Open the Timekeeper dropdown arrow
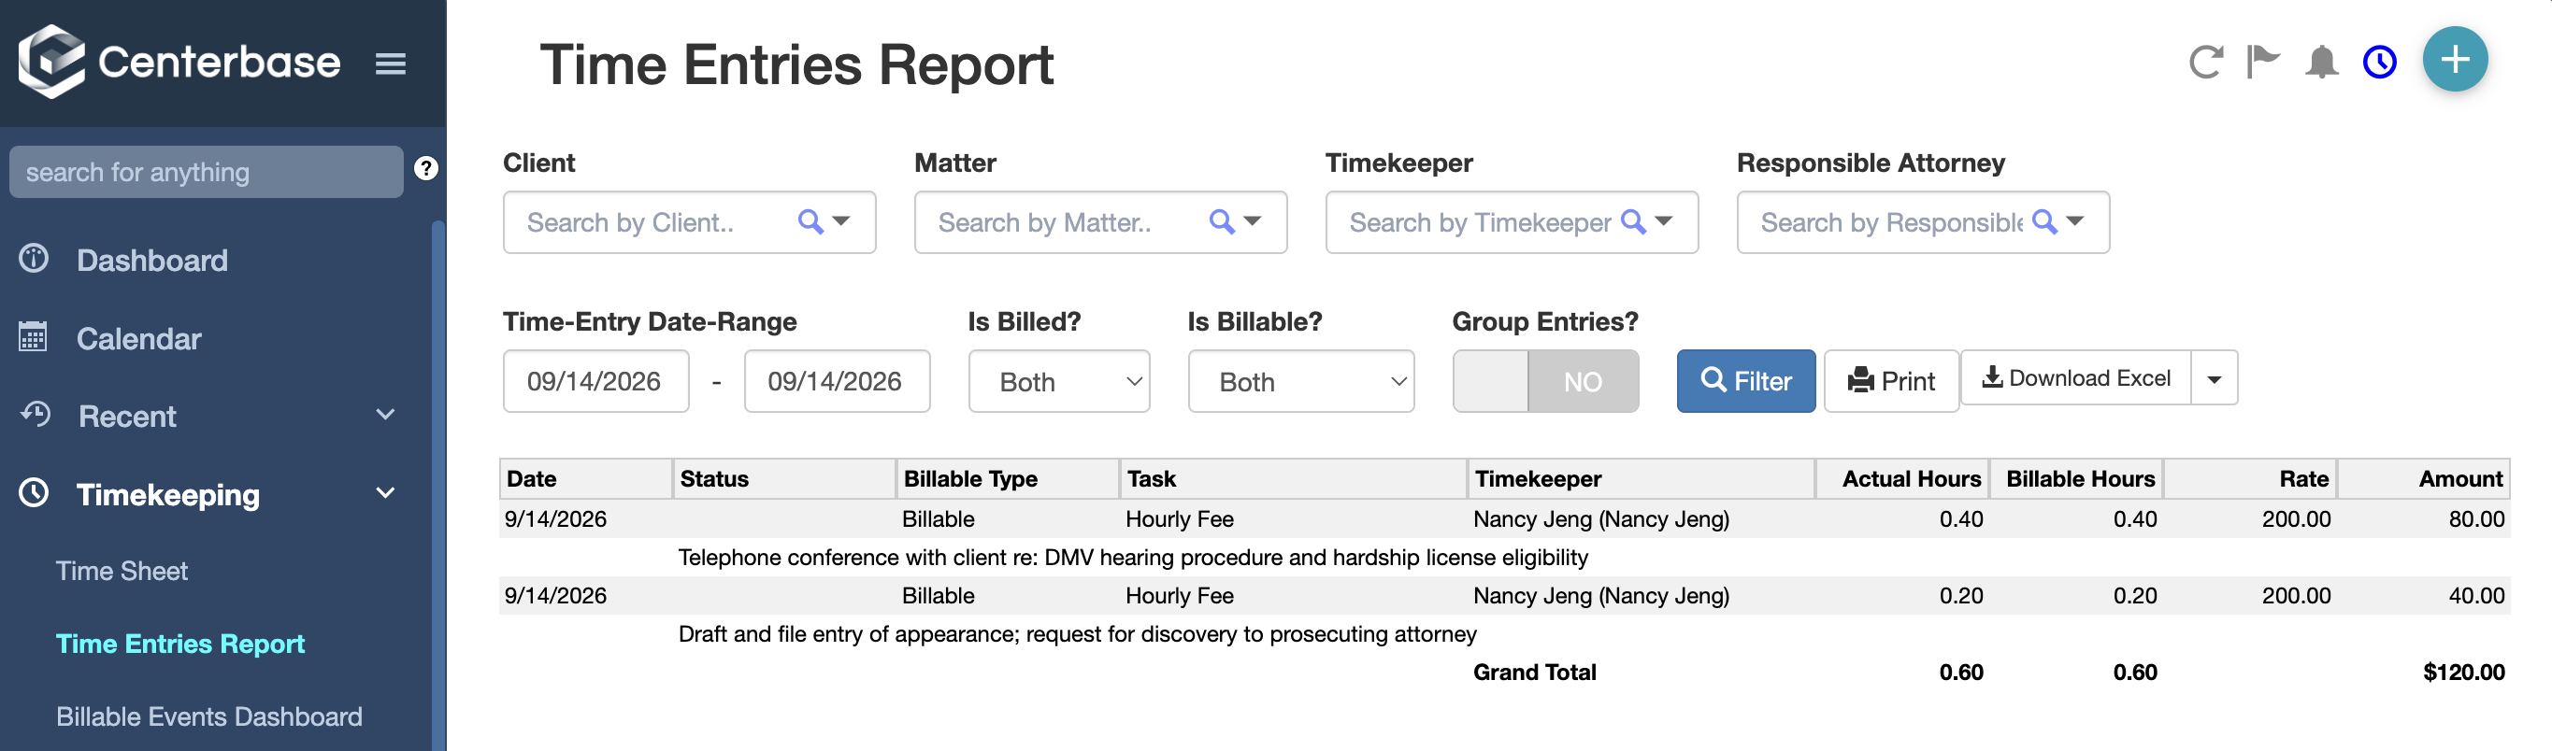 [1663, 221]
